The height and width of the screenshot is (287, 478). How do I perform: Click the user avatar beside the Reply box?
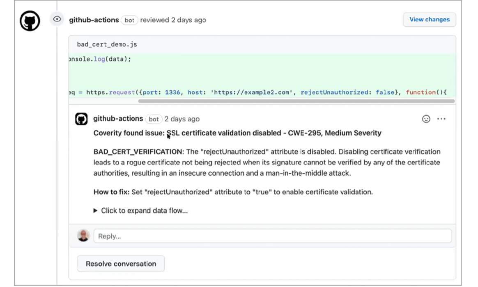point(83,236)
